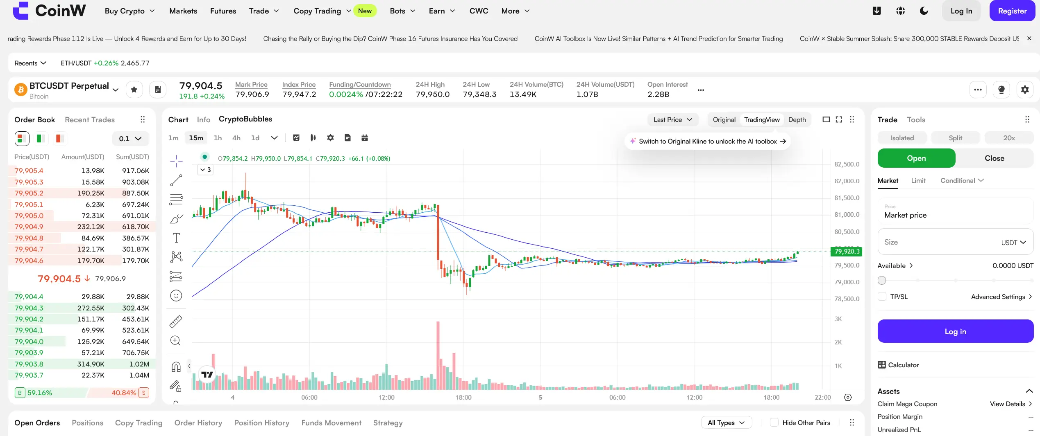Expand the Last Price dropdown
Viewport: 1040px width, 436px height.
point(672,119)
